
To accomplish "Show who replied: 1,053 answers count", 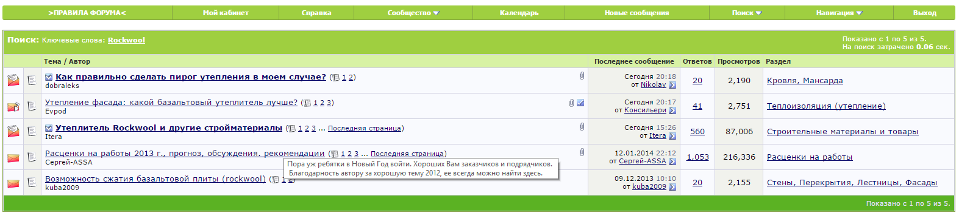I will click(x=697, y=157).
